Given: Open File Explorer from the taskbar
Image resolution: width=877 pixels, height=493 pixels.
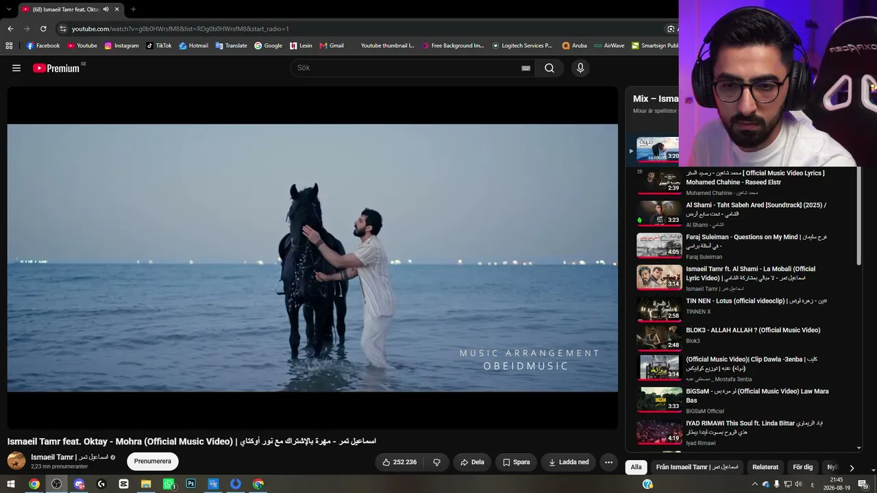Looking at the screenshot, I should [146, 484].
